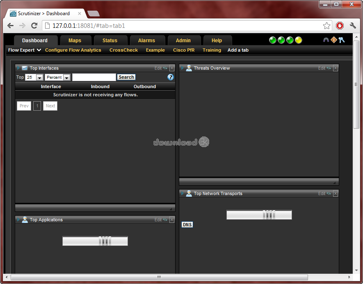Image resolution: width=363 pixels, height=284 pixels.
Task: Bookmark this page with the star
Action: click(326, 26)
